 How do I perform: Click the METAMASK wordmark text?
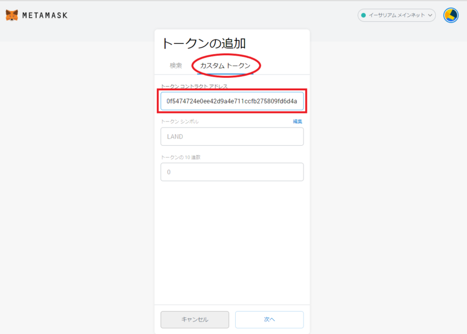(45, 15)
